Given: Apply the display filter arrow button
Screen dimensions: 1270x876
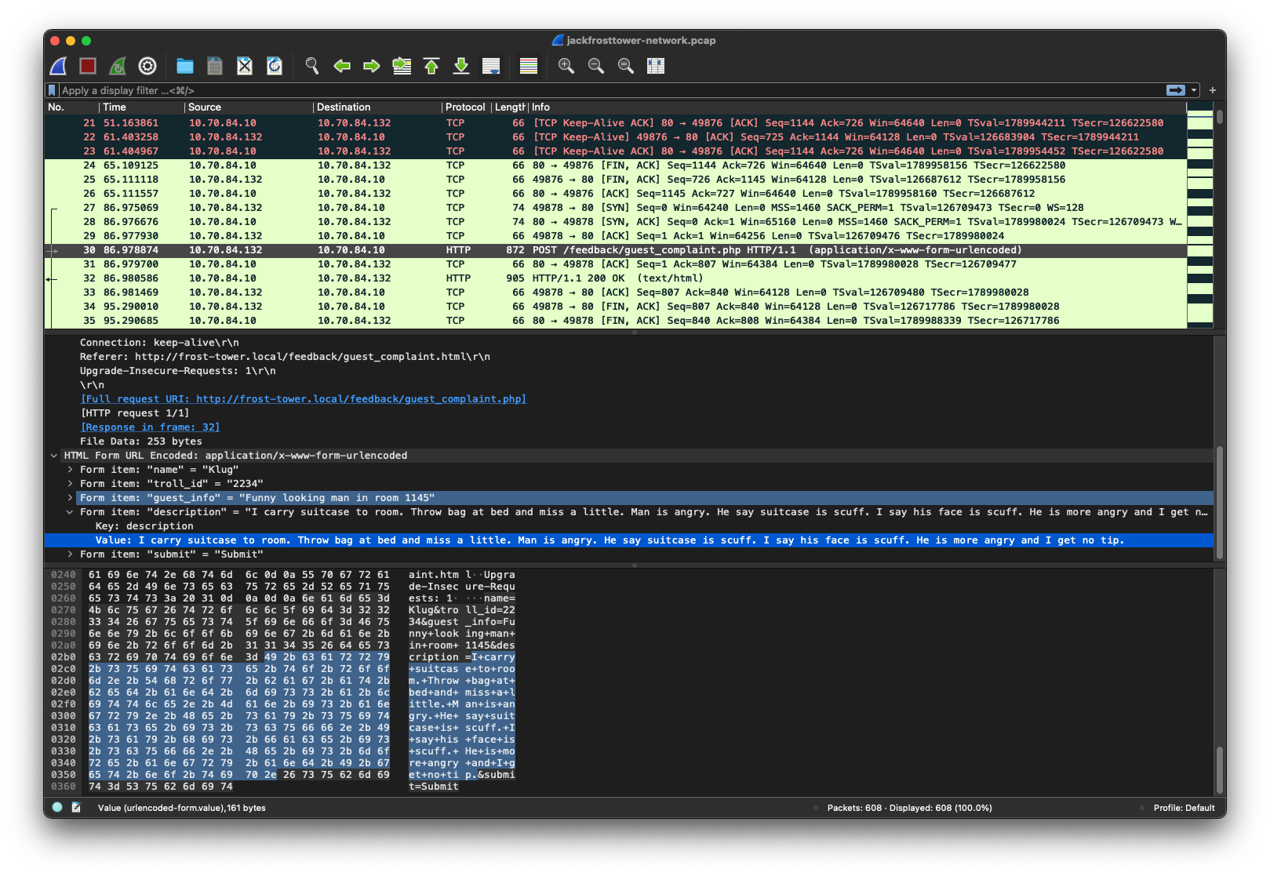Looking at the screenshot, I should 1176,90.
